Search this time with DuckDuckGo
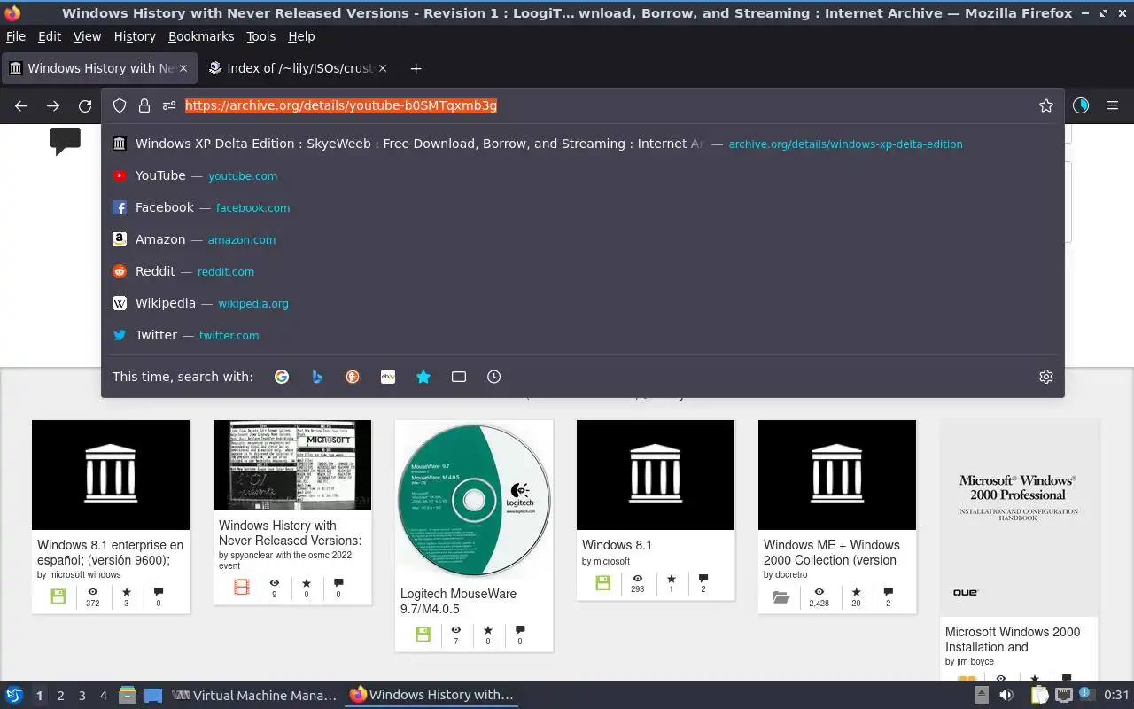 pos(353,377)
